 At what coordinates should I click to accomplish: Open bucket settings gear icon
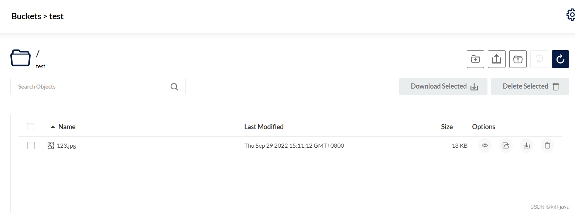tap(571, 15)
